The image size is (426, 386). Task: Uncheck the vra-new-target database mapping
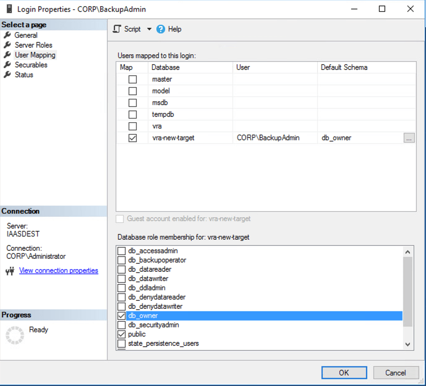pyautogui.click(x=132, y=138)
